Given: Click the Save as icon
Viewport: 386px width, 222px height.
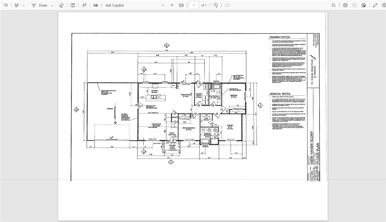Looking at the screenshot, I should point(364,5).
